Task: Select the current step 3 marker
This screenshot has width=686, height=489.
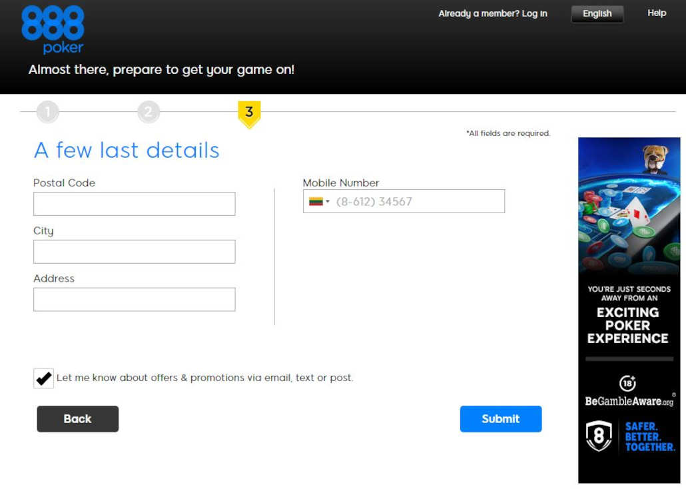Action: [249, 114]
